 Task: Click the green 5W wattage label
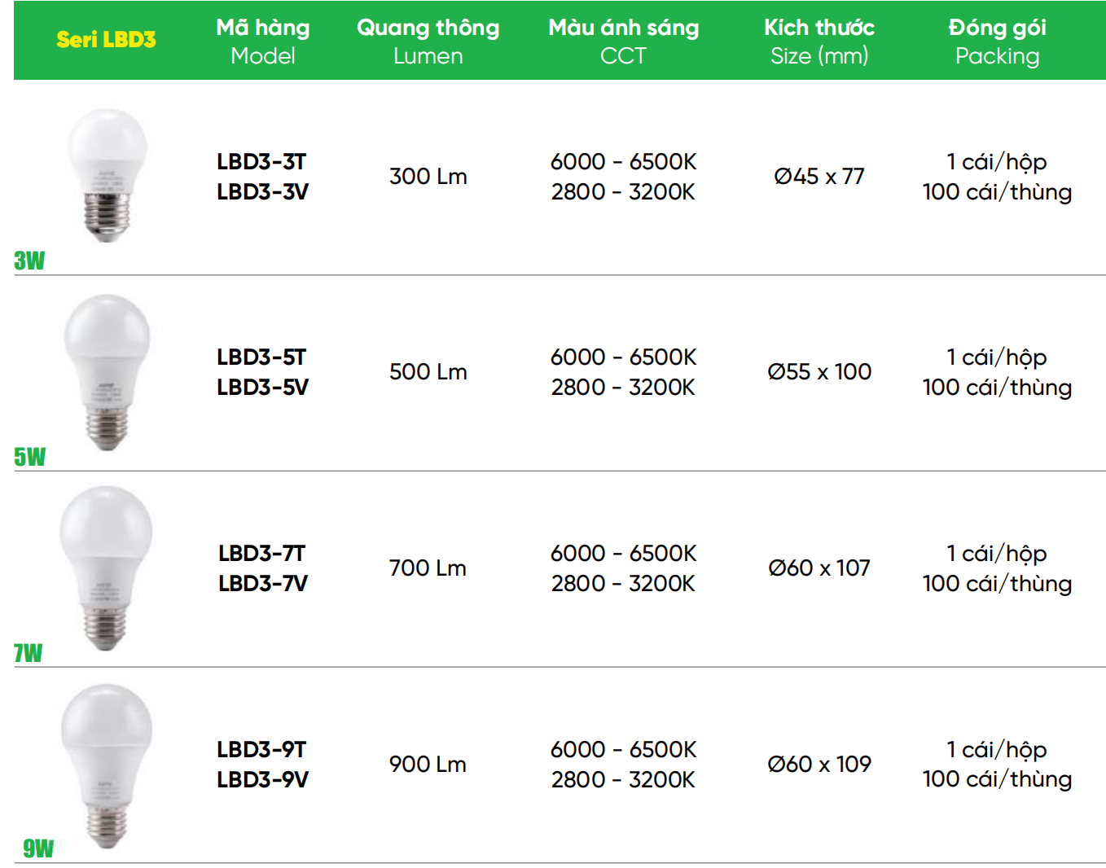[x=30, y=457]
